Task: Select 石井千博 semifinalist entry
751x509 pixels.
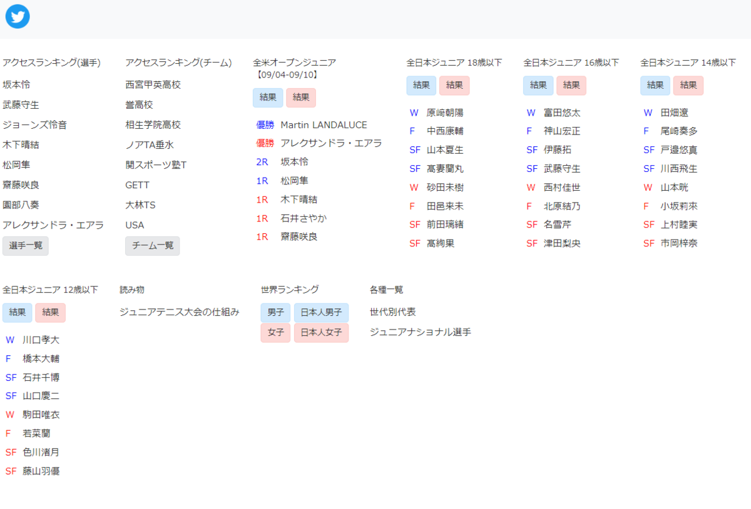Action: pos(41,378)
